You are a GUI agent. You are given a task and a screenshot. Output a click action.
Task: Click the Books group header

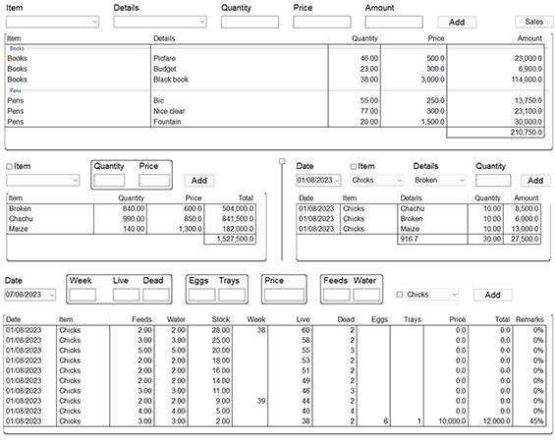point(17,48)
